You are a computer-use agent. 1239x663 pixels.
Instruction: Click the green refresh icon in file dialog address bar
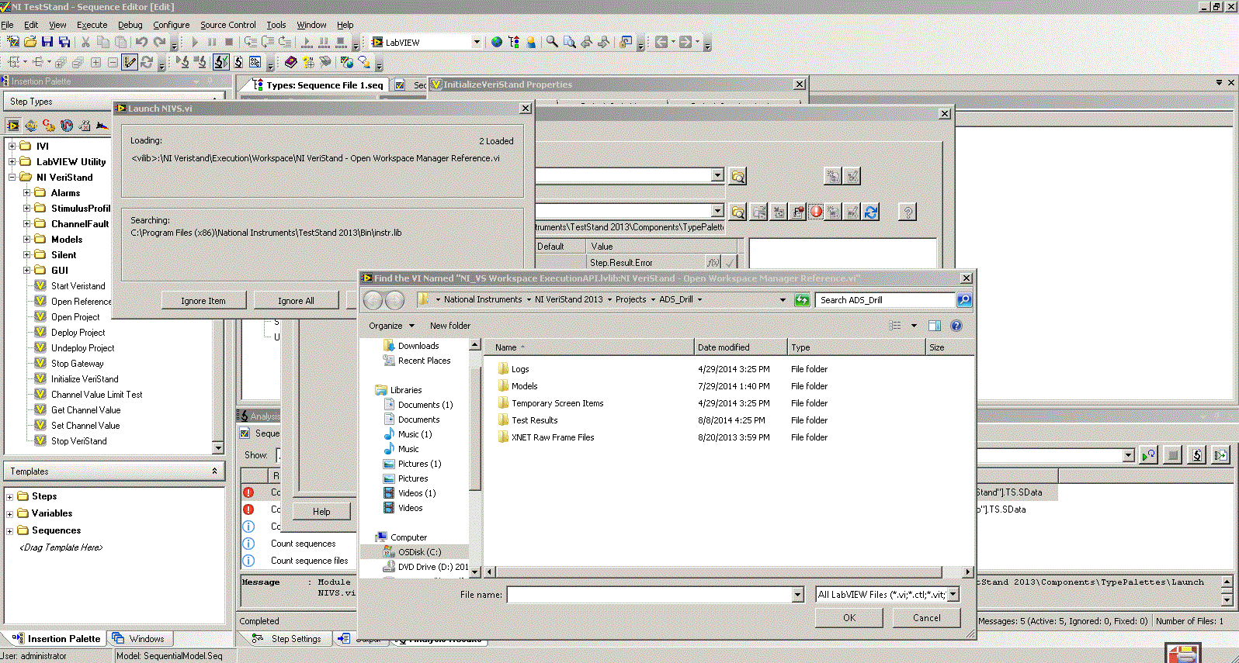pyautogui.click(x=802, y=300)
